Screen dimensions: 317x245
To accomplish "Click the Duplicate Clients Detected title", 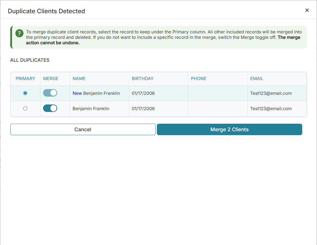I will [x=46, y=11].
